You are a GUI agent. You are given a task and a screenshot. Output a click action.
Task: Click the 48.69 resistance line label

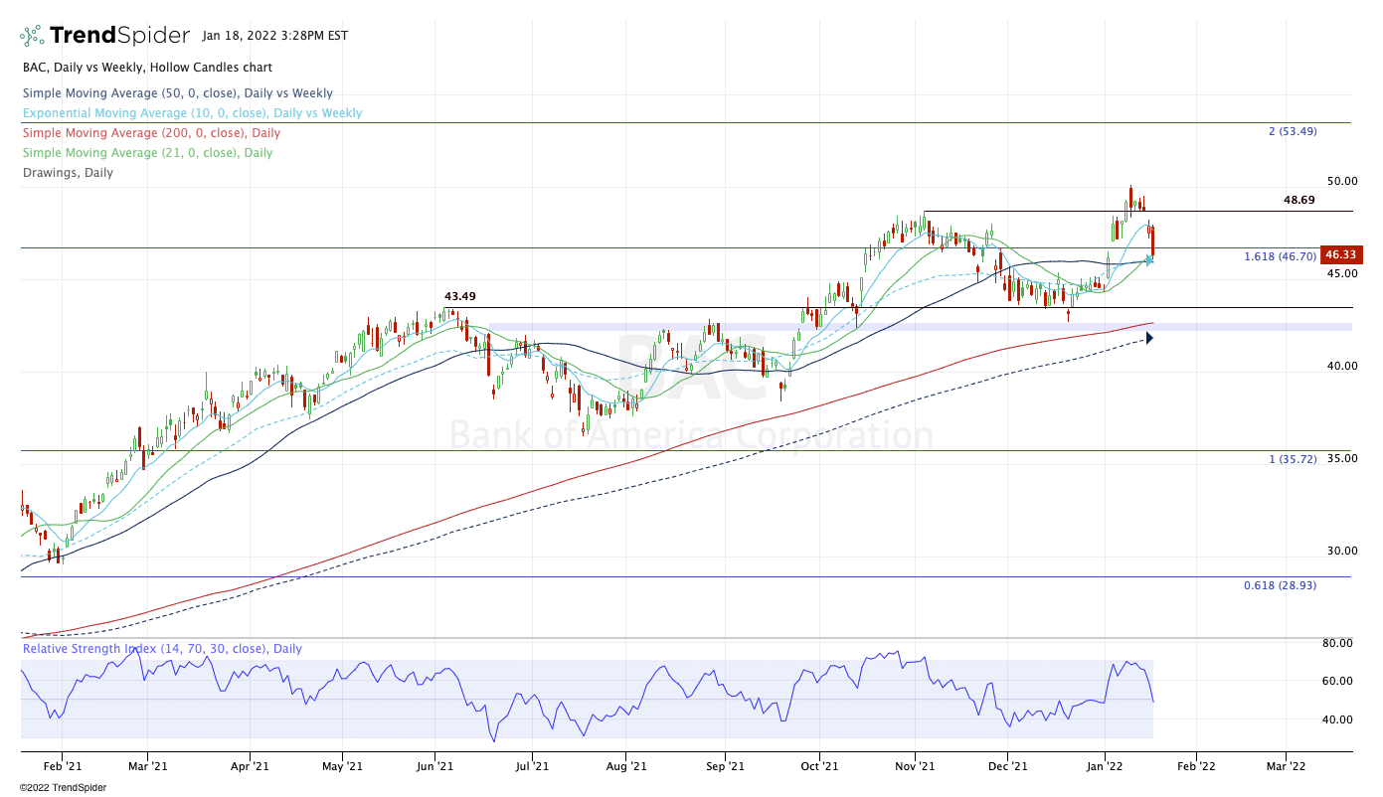(1299, 200)
